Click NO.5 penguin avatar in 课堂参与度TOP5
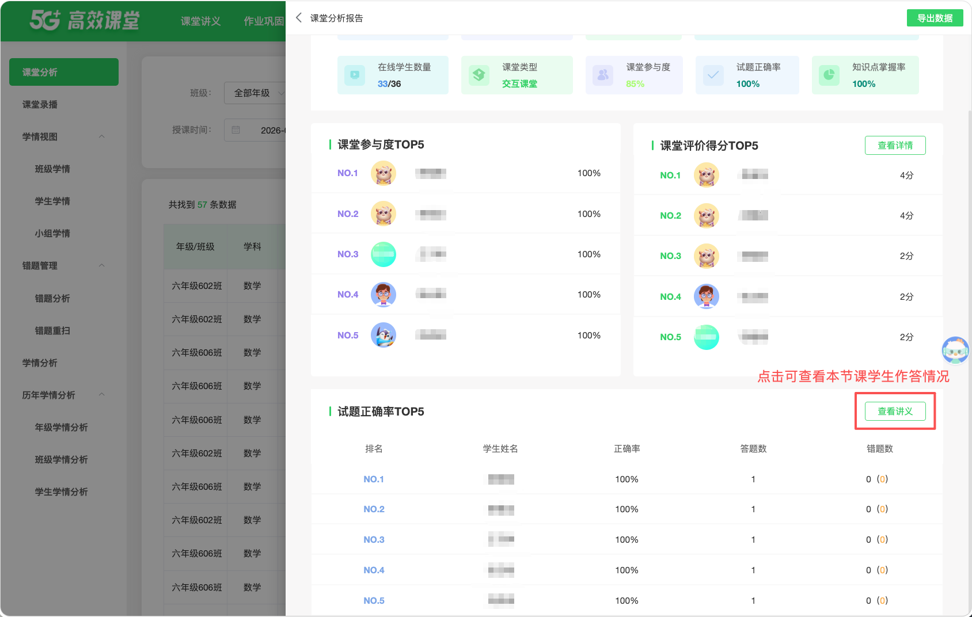The height and width of the screenshot is (617, 972). click(384, 335)
